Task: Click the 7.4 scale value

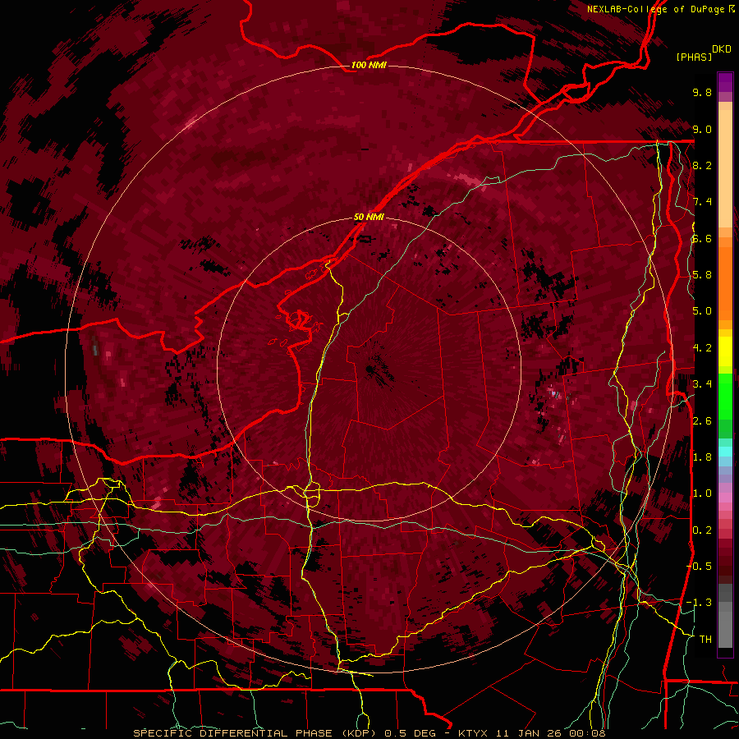Action: click(x=702, y=202)
